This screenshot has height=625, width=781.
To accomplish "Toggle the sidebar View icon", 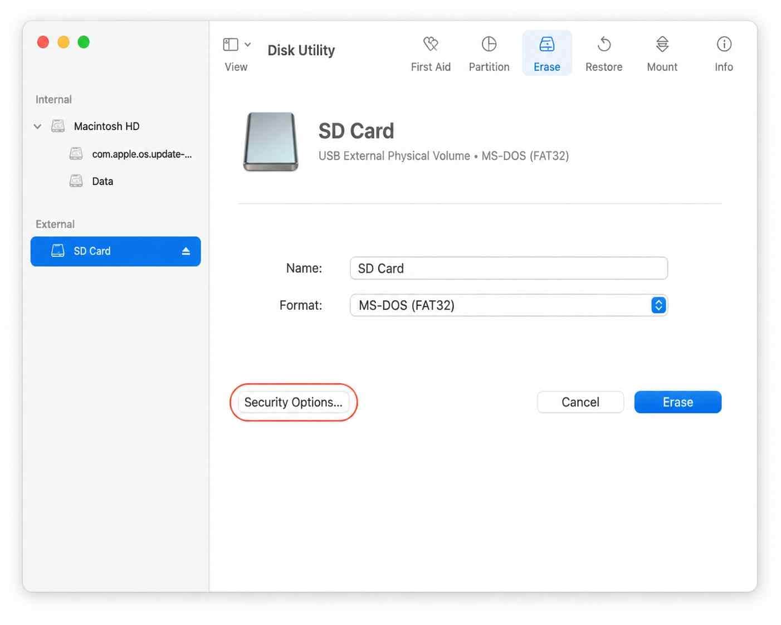I will tap(231, 44).
